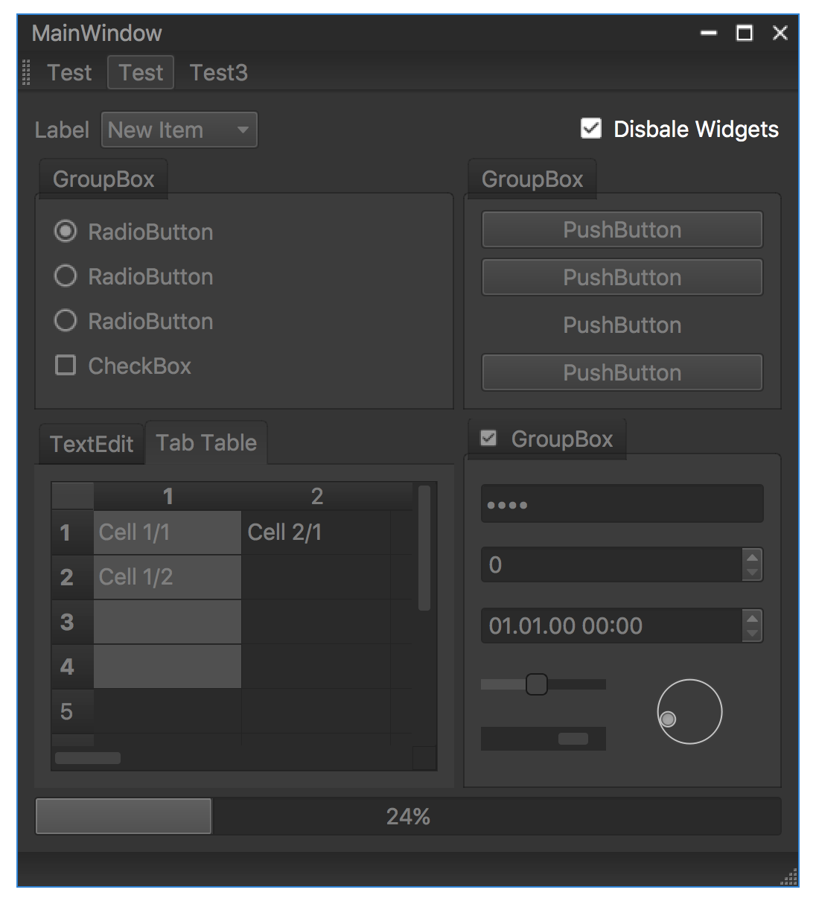Increment the date time field
Image resolution: width=816 pixels, height=910 pixels.
coord(752,619)
